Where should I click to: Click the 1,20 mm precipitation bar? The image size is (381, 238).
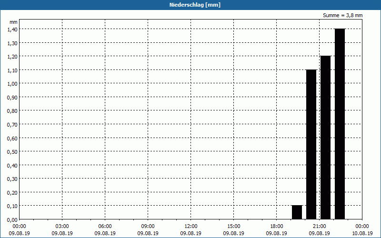tap(326, 138)
